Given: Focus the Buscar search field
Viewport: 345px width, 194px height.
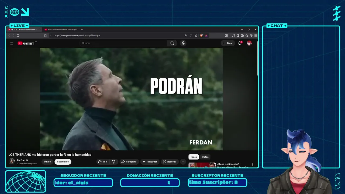Looking at the screenshot, I should [x=123, y=43].
